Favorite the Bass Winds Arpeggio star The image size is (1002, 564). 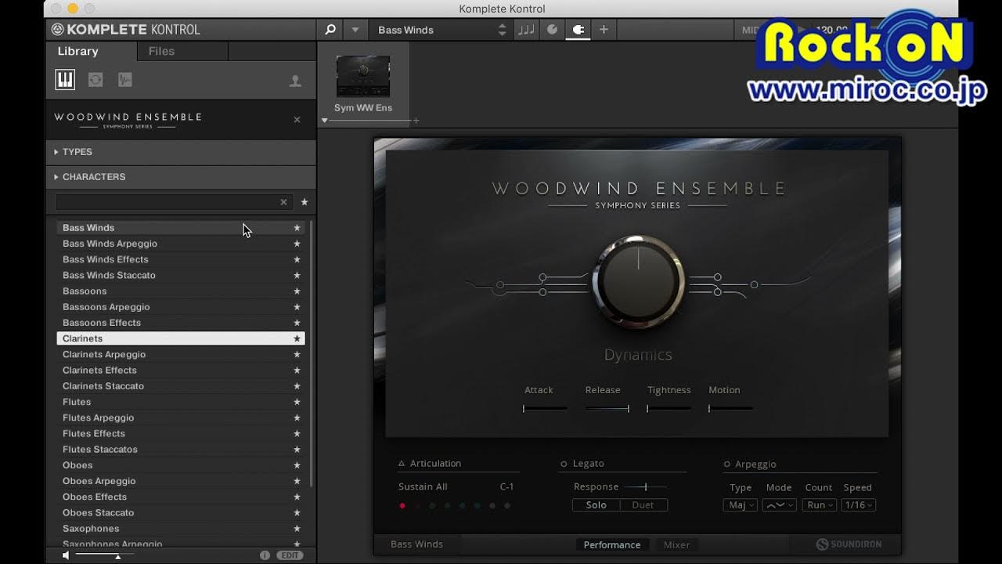pyautogui.click(x=297, y=244)
